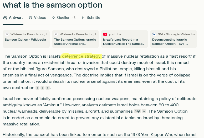
Task: Open the Israel's Last Resort YouTube source card
Action: click(x=124, y=39)
